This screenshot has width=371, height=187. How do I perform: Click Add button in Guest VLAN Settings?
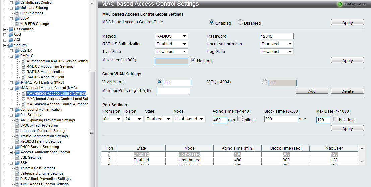312,91
